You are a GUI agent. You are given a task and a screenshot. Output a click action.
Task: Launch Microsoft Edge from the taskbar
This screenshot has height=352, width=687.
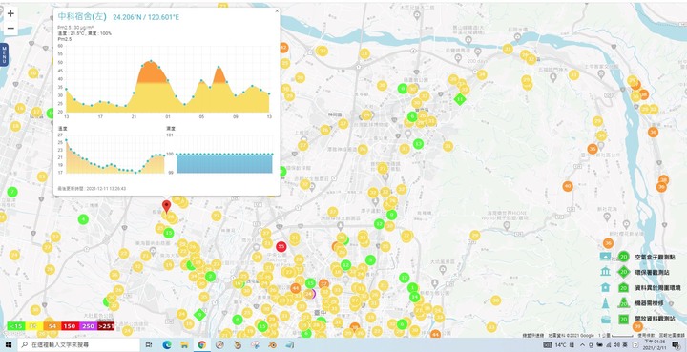click(x=166, y=345)
